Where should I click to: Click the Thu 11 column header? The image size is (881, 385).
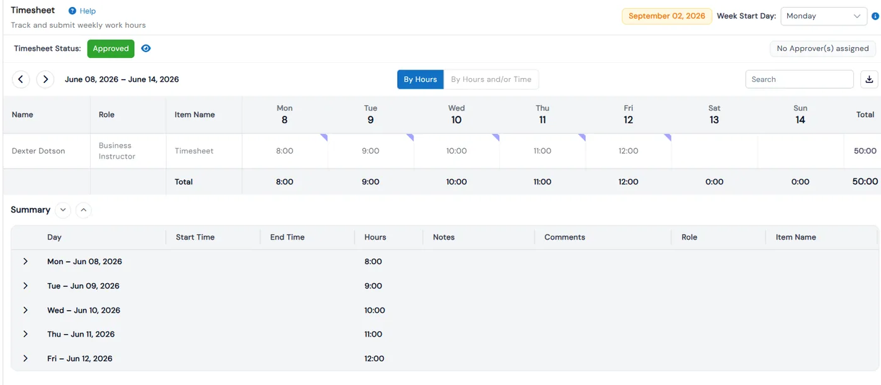(x=542, y=114)
